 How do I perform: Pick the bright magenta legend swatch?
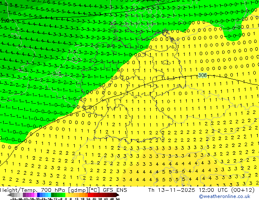pos(33,195)
